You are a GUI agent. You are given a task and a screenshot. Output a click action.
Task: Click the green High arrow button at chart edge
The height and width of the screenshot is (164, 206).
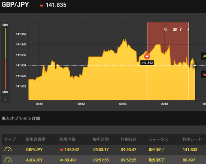coord(204,56)
